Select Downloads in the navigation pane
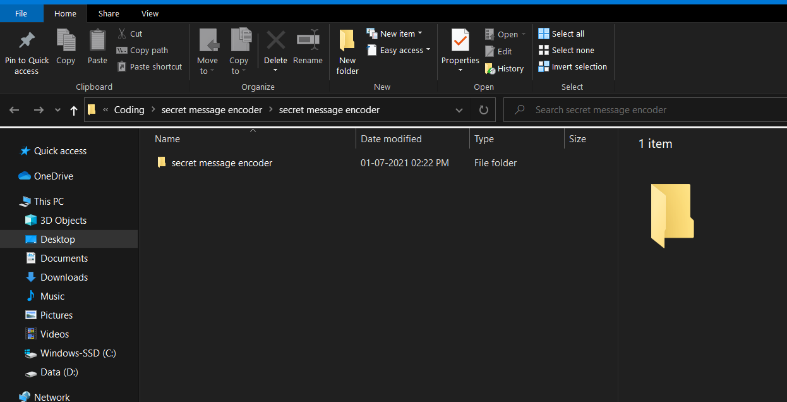787x402 pixels. pyautogui.click(x=64, y=277)
